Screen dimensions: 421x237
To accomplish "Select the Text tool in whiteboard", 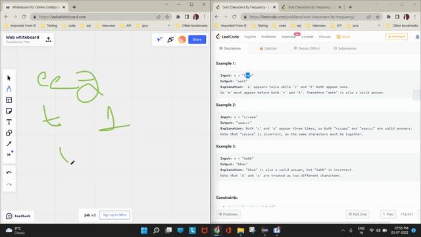I will pos(9,122).
